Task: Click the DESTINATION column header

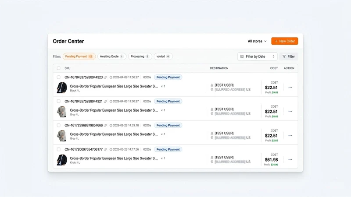Action: click(219, 68)
